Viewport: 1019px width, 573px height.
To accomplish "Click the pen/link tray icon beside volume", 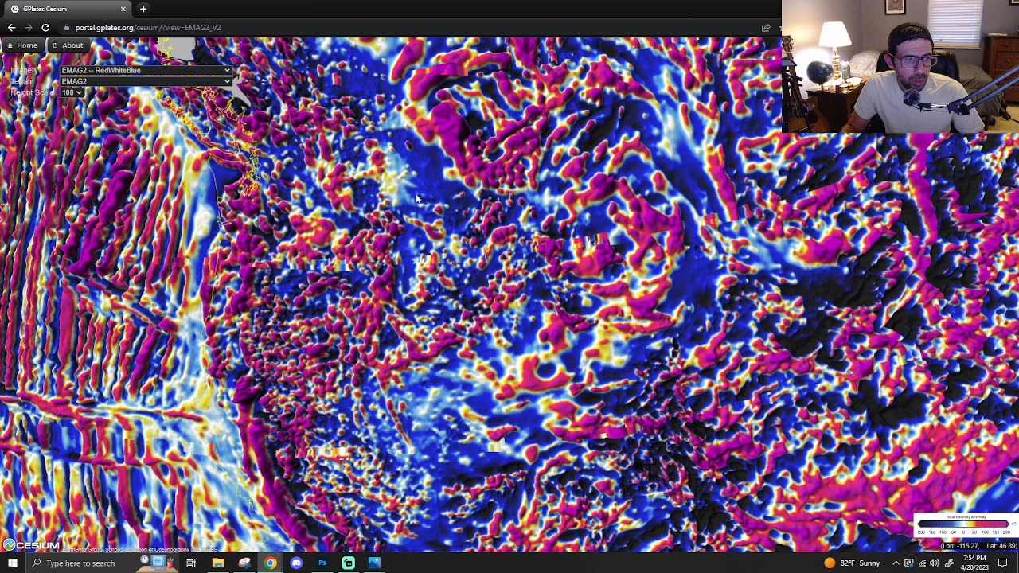I will [950, 563].
